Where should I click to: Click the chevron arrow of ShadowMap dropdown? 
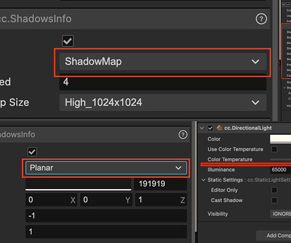click(x=256, y=61)
